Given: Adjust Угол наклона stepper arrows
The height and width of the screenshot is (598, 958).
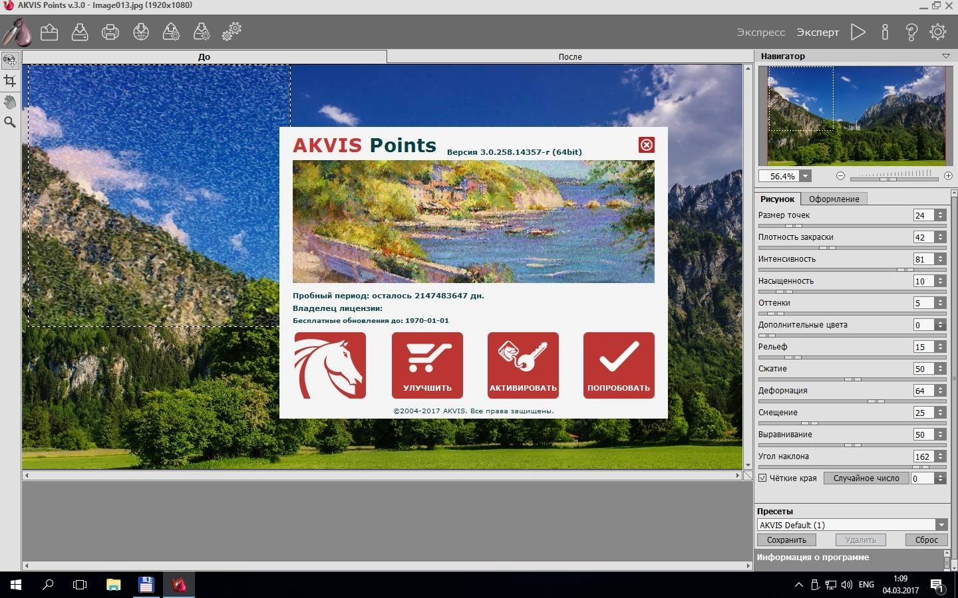Looking at the screenshot, I should [x=940, y=456].
